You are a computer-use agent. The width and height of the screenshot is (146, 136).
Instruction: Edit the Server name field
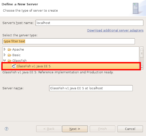point(91,88)
